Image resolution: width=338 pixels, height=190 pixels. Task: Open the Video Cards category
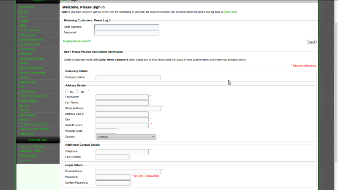26,133
